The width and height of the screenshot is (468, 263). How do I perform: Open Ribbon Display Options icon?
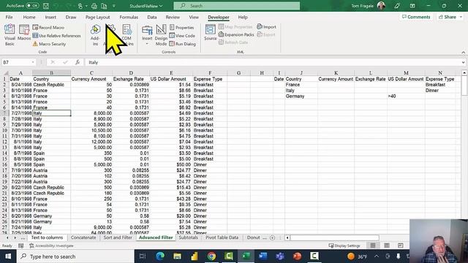tap(412, 6)
